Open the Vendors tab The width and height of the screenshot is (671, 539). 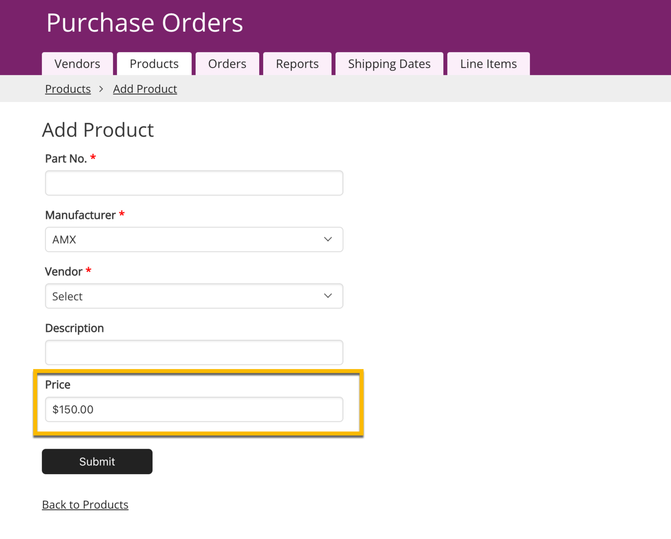pos(77,64)
